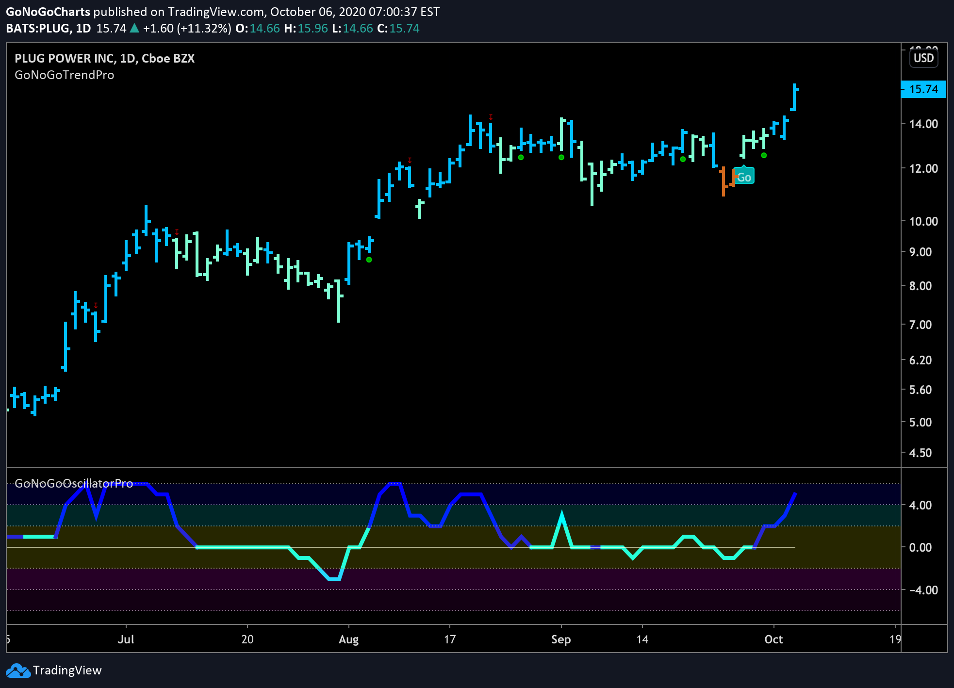Click the current price label 15.74
Image resolution: width=954 pixels, height=688 pixels.
point(923,89)
